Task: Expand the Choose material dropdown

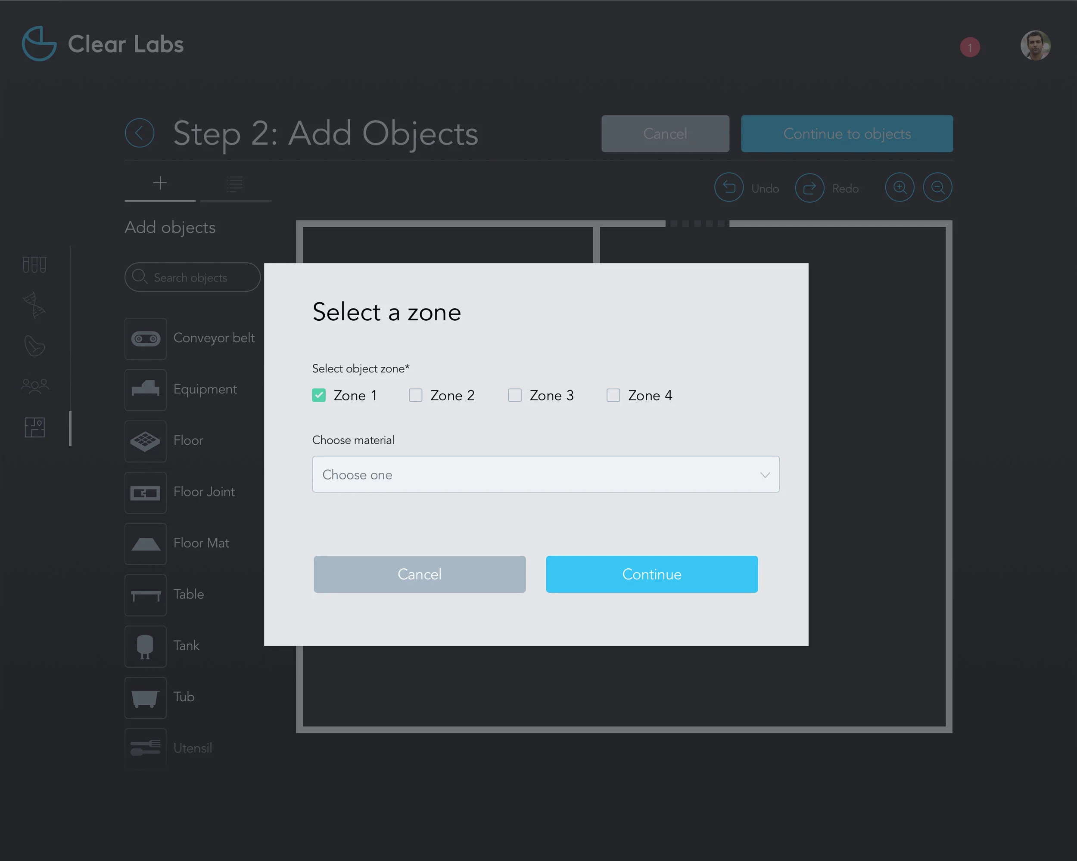Action: coord(545,474)
